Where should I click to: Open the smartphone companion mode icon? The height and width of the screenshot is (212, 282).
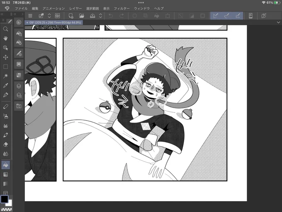[250, 16]
